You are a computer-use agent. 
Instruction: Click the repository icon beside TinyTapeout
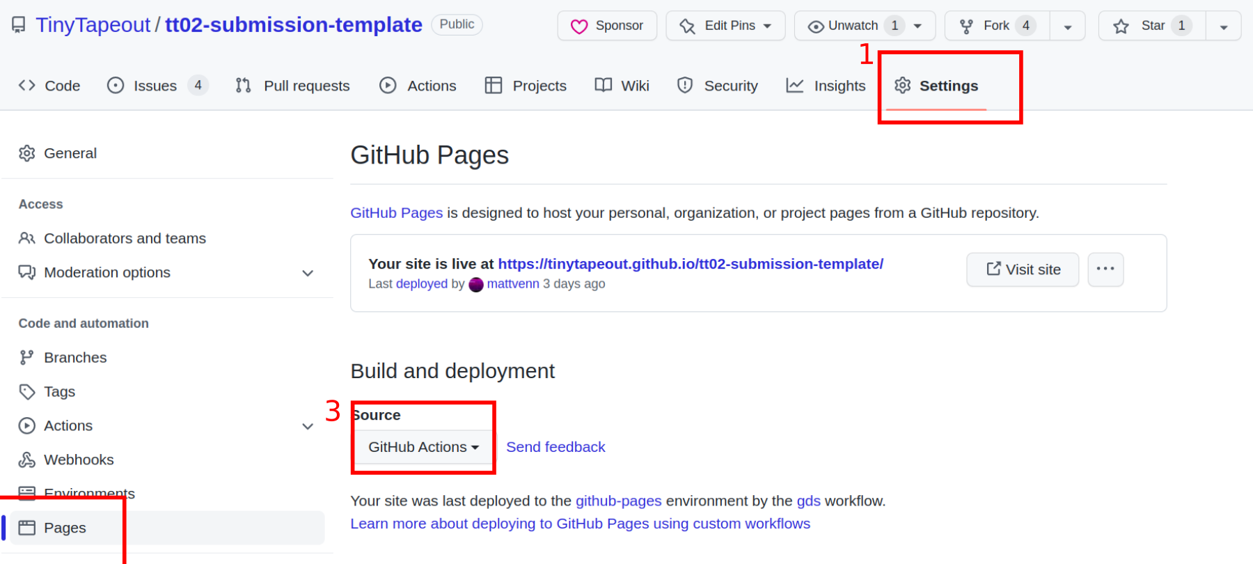[19, 25]
